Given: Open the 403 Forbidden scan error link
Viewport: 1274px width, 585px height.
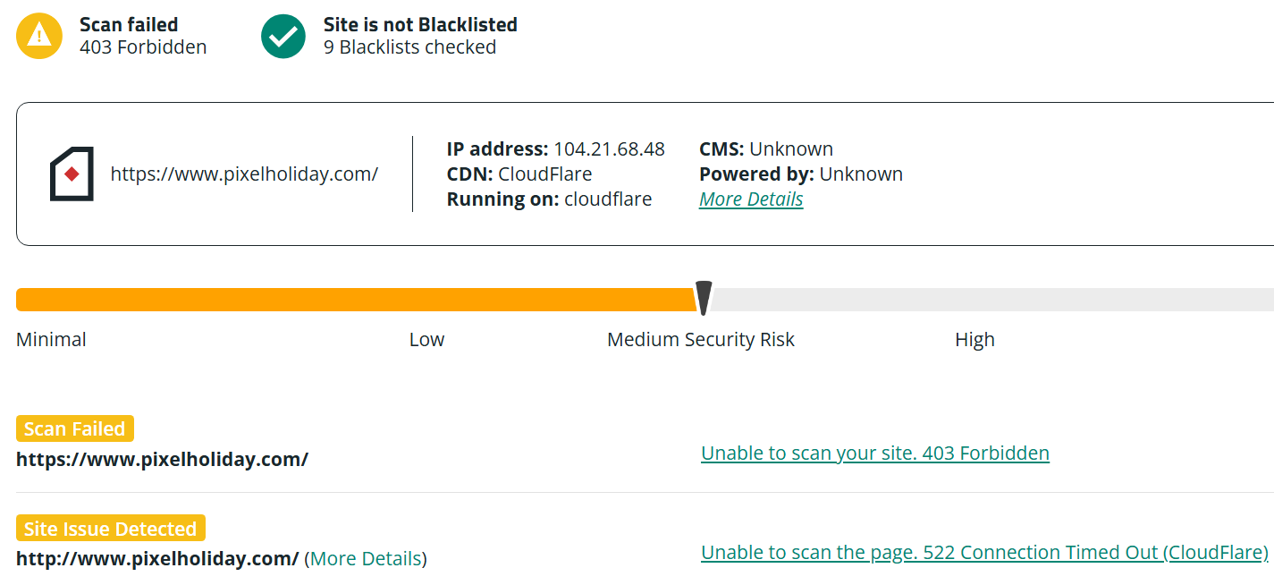Looking at the screenshot, I should point(875,453).
